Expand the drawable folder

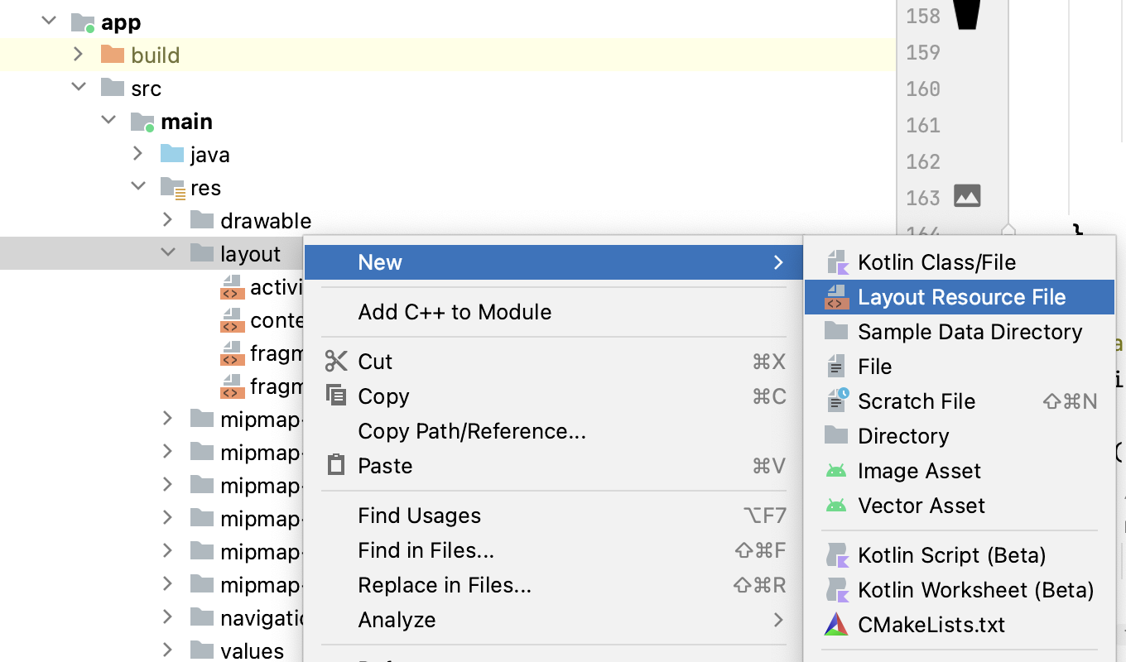pos(168,220)
